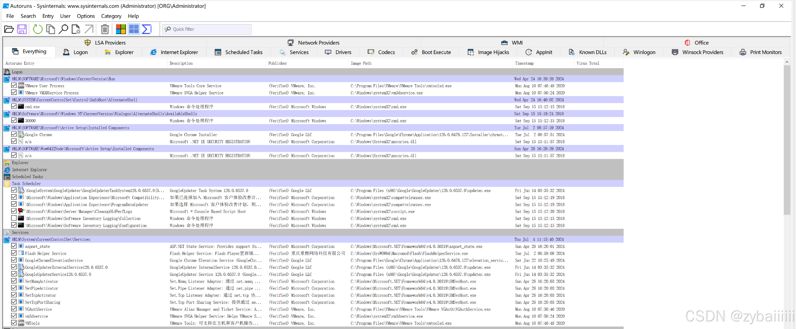Click the vm icon beside VMware User Process
The width and height of the screenshot is (796, 329).
click(21, 86)
